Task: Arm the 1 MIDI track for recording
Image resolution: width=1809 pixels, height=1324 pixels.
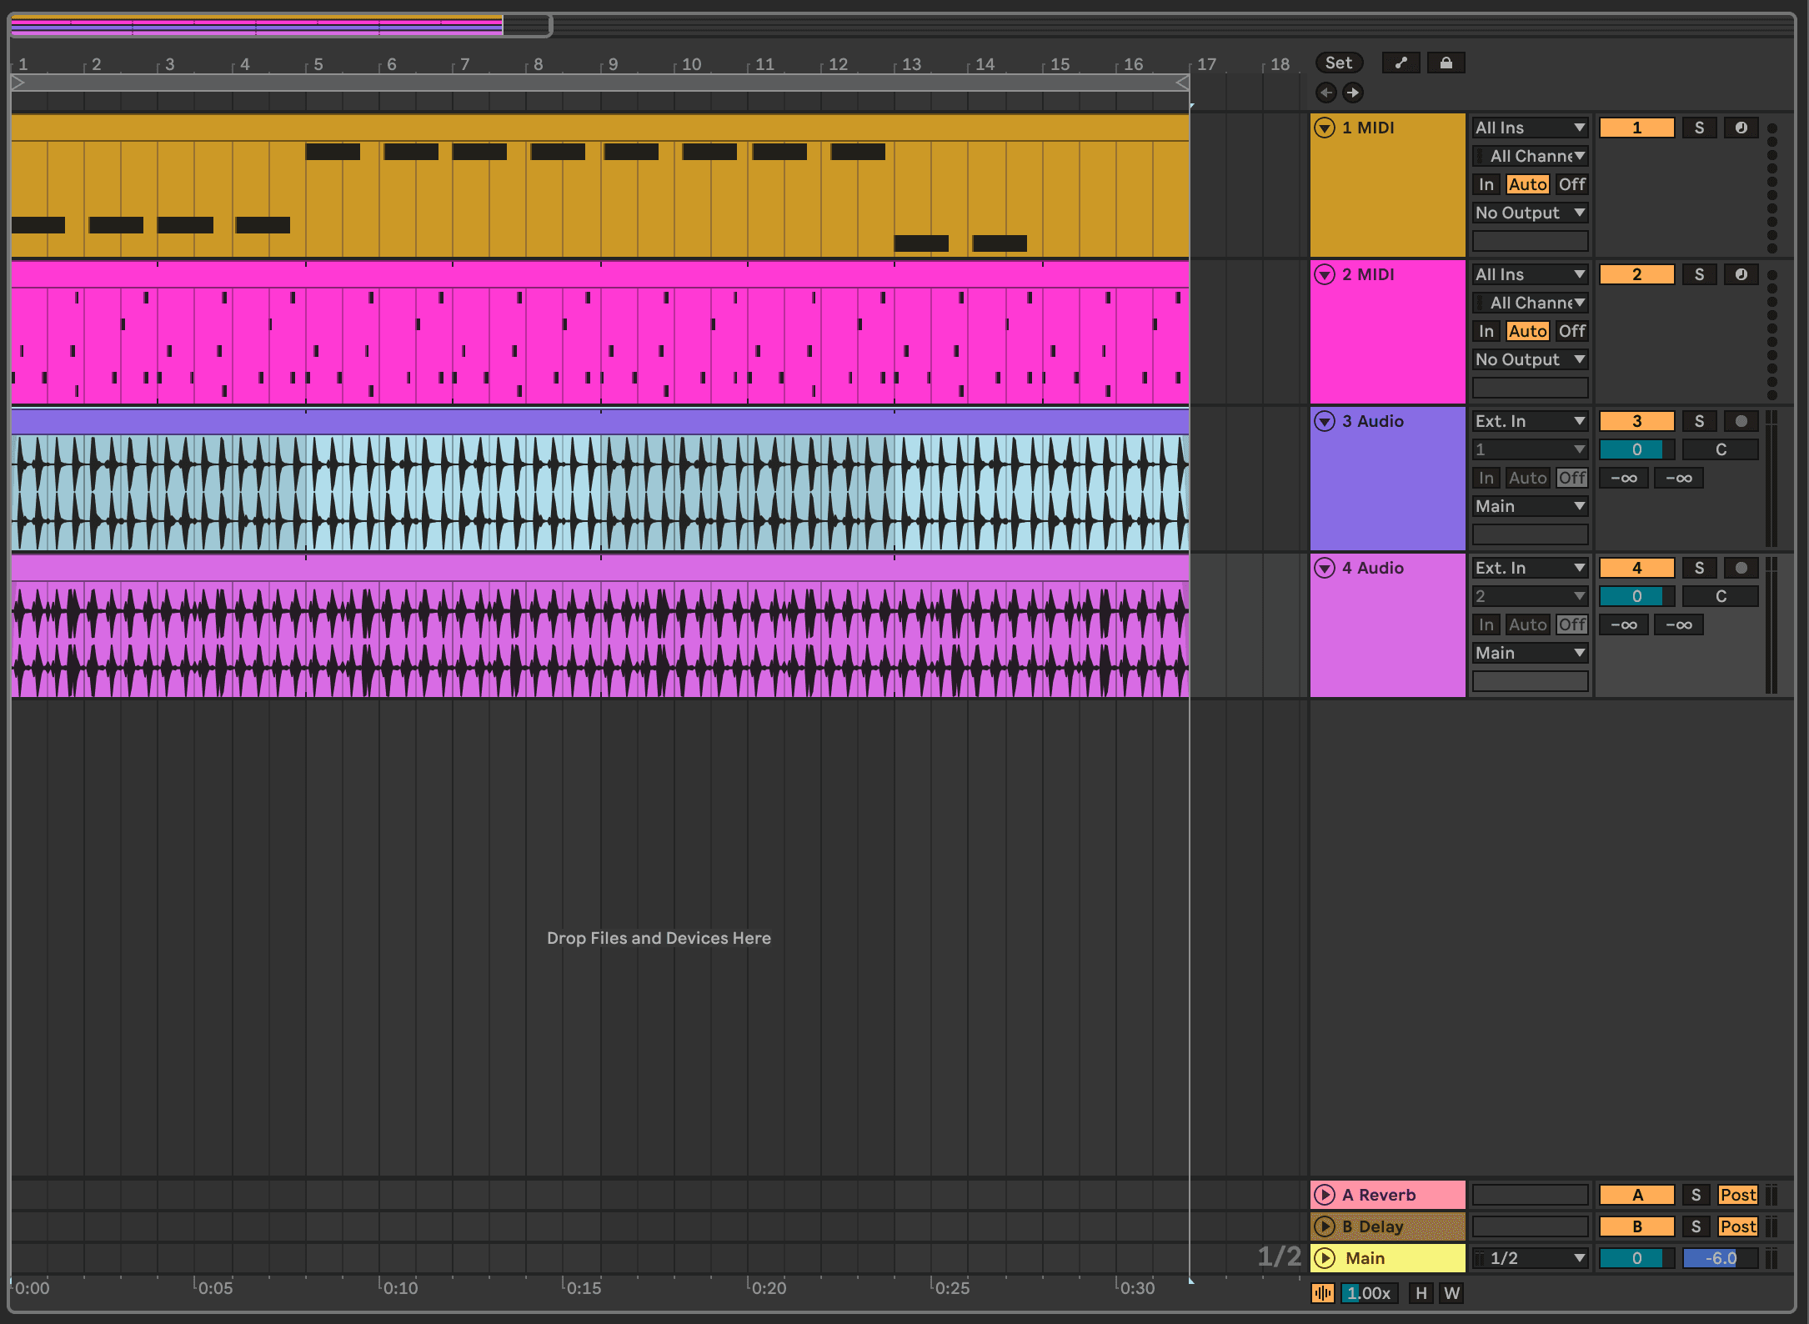Action: pos(1741,128)
